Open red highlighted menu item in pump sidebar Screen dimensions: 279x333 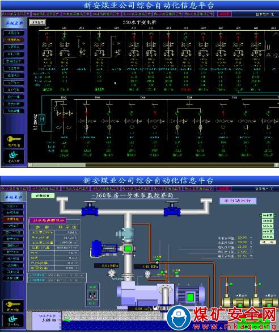(13, 219)
